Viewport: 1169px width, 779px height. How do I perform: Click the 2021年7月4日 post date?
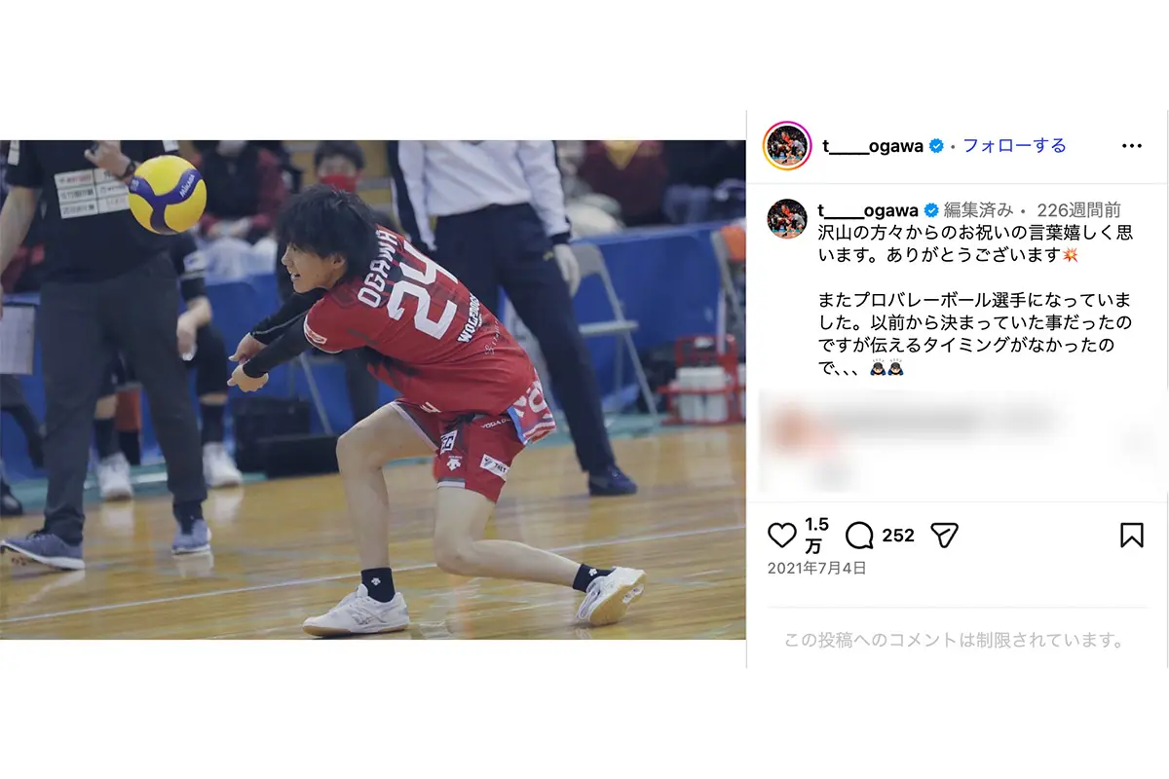point(816,568)
